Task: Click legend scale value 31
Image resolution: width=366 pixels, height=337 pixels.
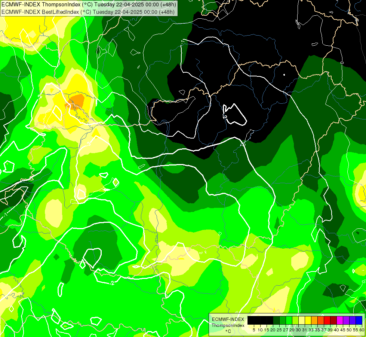Action: (x=305, y=330)
